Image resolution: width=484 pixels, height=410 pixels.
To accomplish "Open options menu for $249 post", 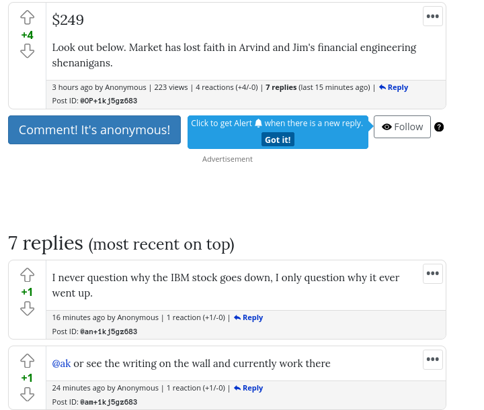I will 432,17.
